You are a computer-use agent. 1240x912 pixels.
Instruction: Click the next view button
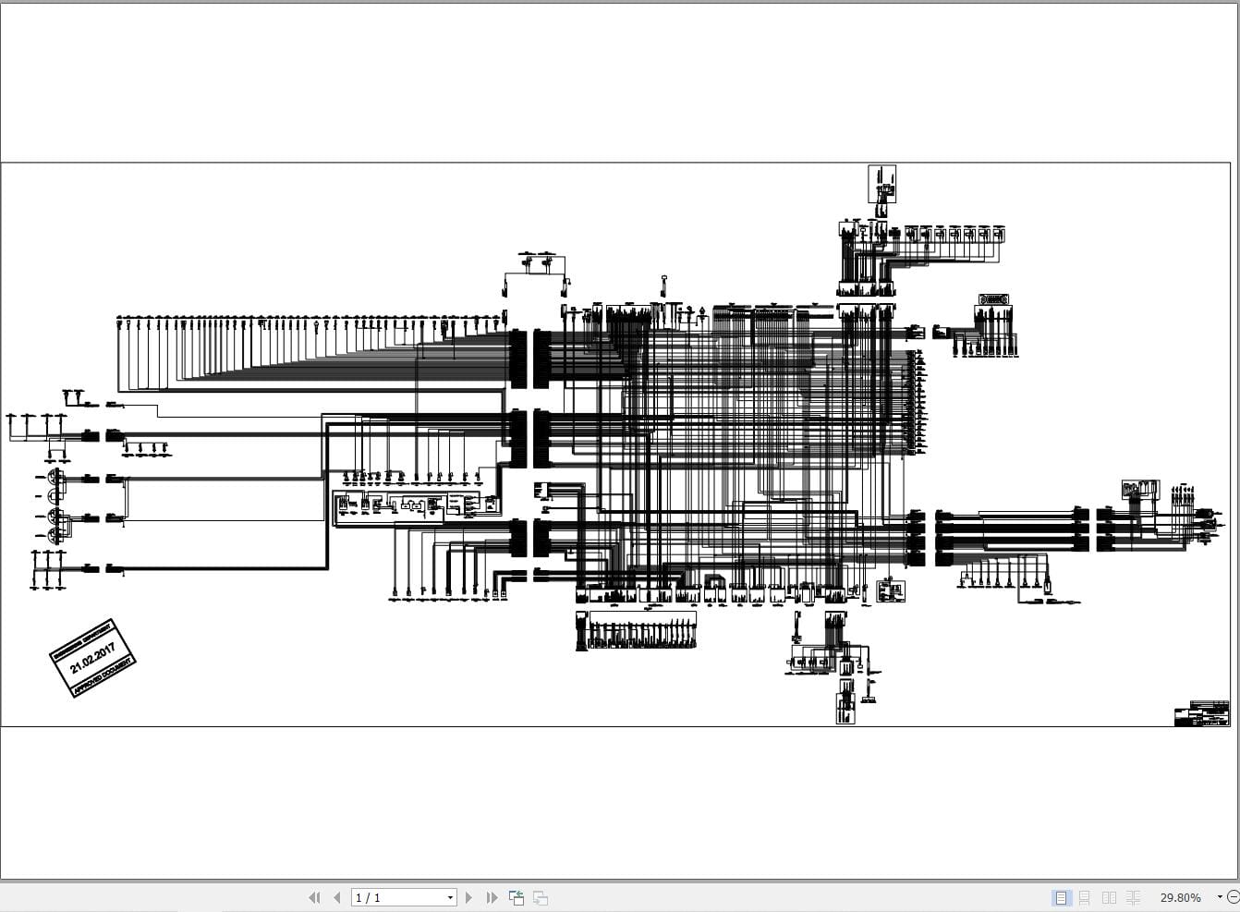pyautogui.click(x=541, y=897)
